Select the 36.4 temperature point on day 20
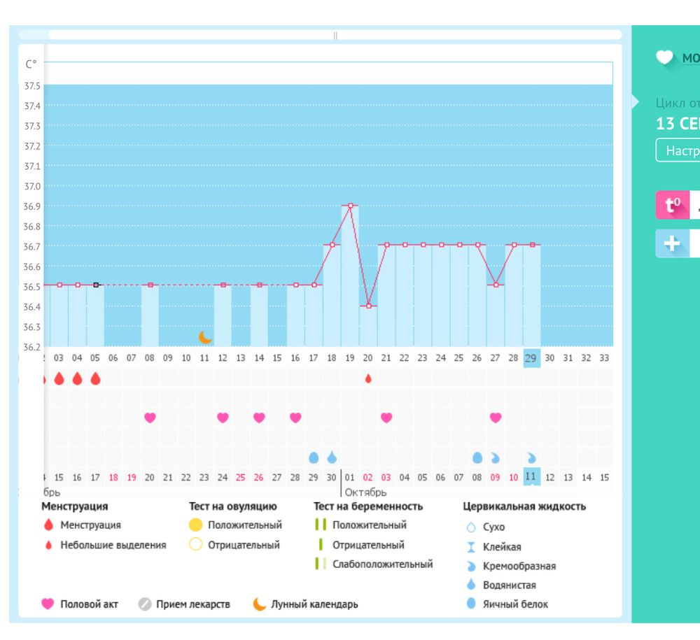 click(368, 306)
